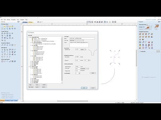Click the Apply button
The width and height of the screenshot is (161, 120).
(x=93, y=73)
